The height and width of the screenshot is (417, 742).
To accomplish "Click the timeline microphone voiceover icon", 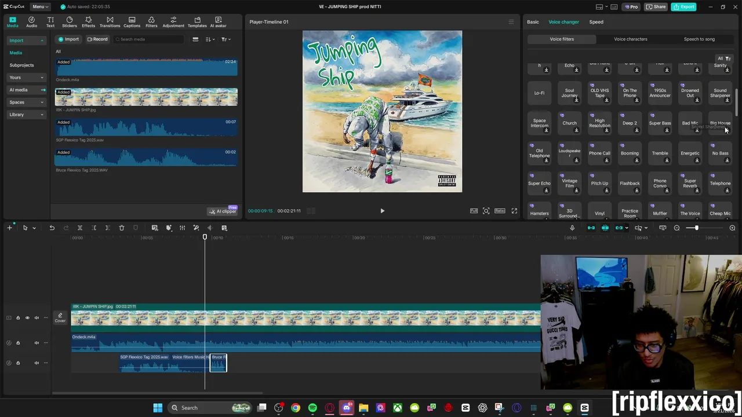I will 572,228.
